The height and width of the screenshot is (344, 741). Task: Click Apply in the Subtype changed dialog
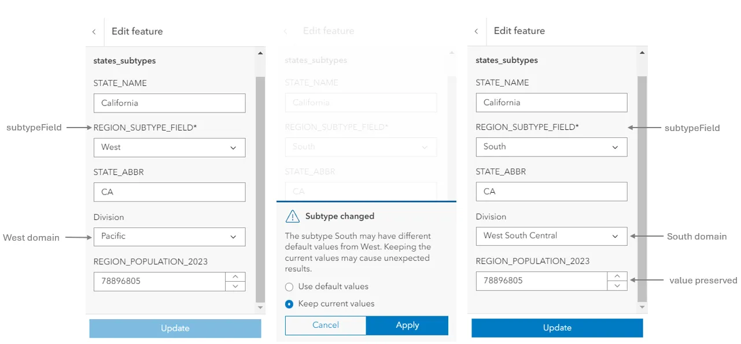click(x=407, y=325)
